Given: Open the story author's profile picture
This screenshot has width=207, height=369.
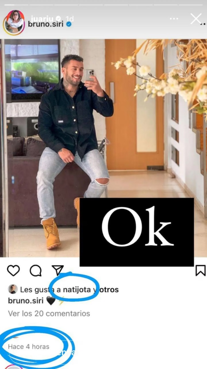Looking at the screenshot, I should pyautogui.click(x=14, y=22).
